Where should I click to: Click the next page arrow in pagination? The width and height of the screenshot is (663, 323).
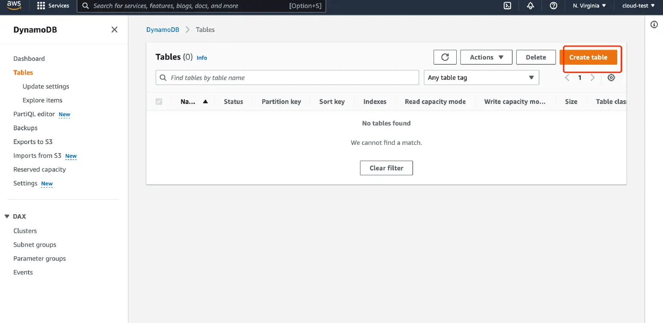coord(593,77)
